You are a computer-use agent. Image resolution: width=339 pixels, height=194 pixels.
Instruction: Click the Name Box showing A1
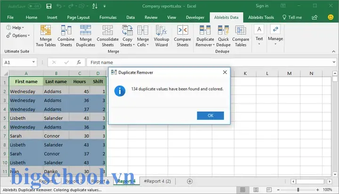17,62
